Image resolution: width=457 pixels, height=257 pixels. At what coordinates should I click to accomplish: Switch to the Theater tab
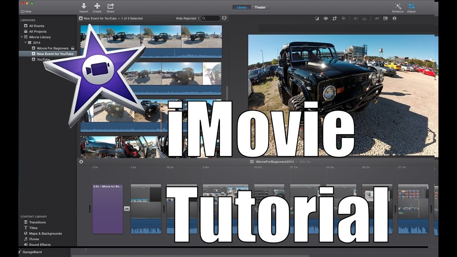pyautogui.click(x=260, y=7)
